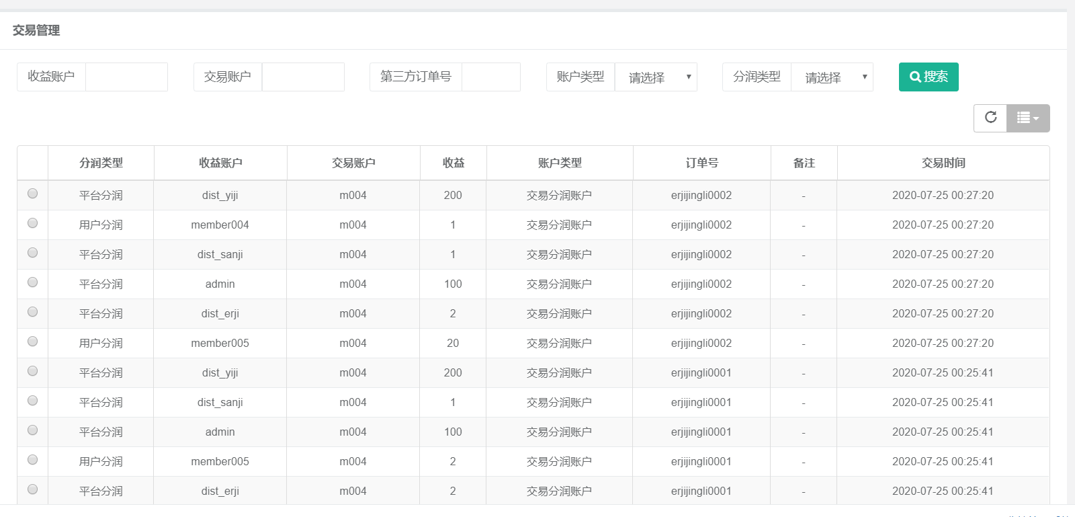Refresh the table with the reload icon
1075x517 pixels.
point(990,118)
